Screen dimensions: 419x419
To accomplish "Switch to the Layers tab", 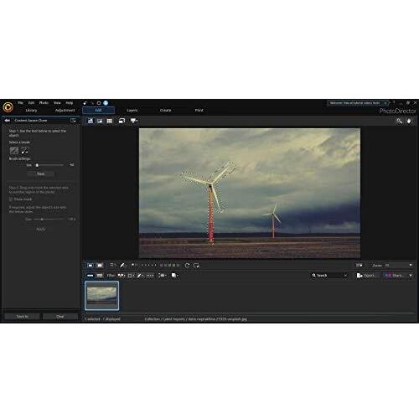I will (x=132, y=111).
